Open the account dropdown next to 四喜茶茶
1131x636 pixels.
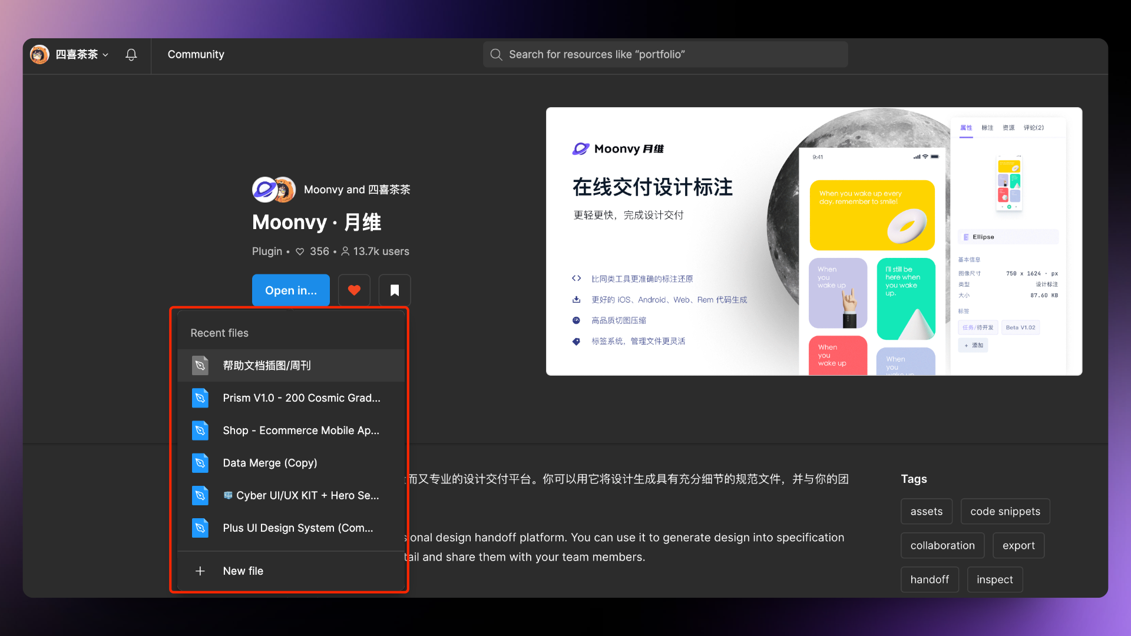click(106, 54)
